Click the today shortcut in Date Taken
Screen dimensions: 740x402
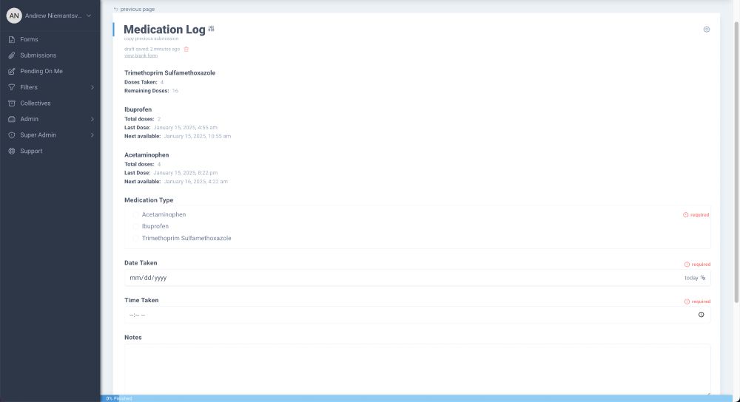(695, 278)
